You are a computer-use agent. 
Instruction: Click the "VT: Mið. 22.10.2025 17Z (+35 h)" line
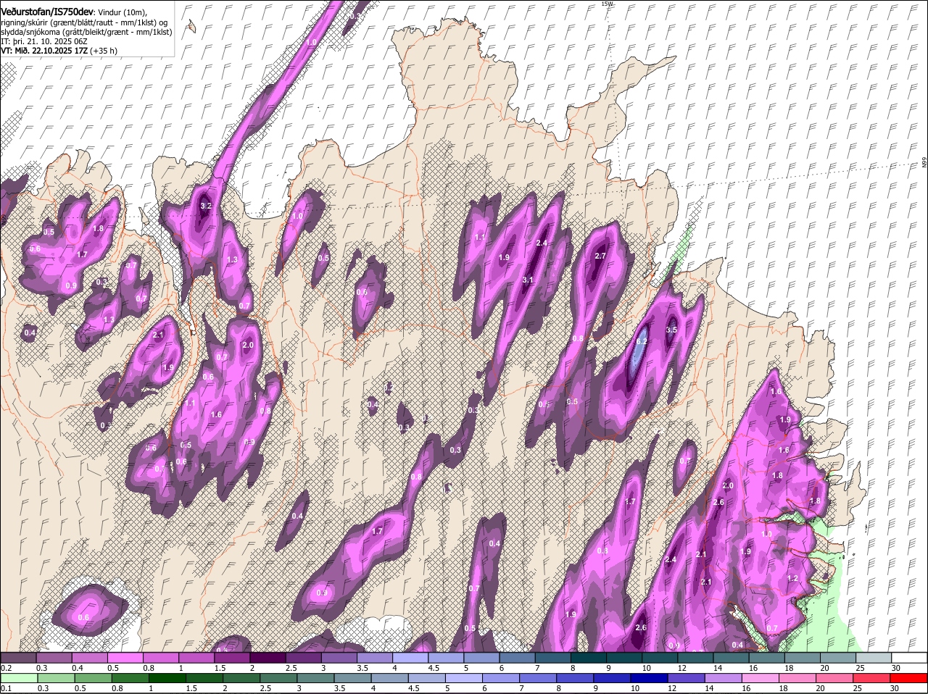59,51
